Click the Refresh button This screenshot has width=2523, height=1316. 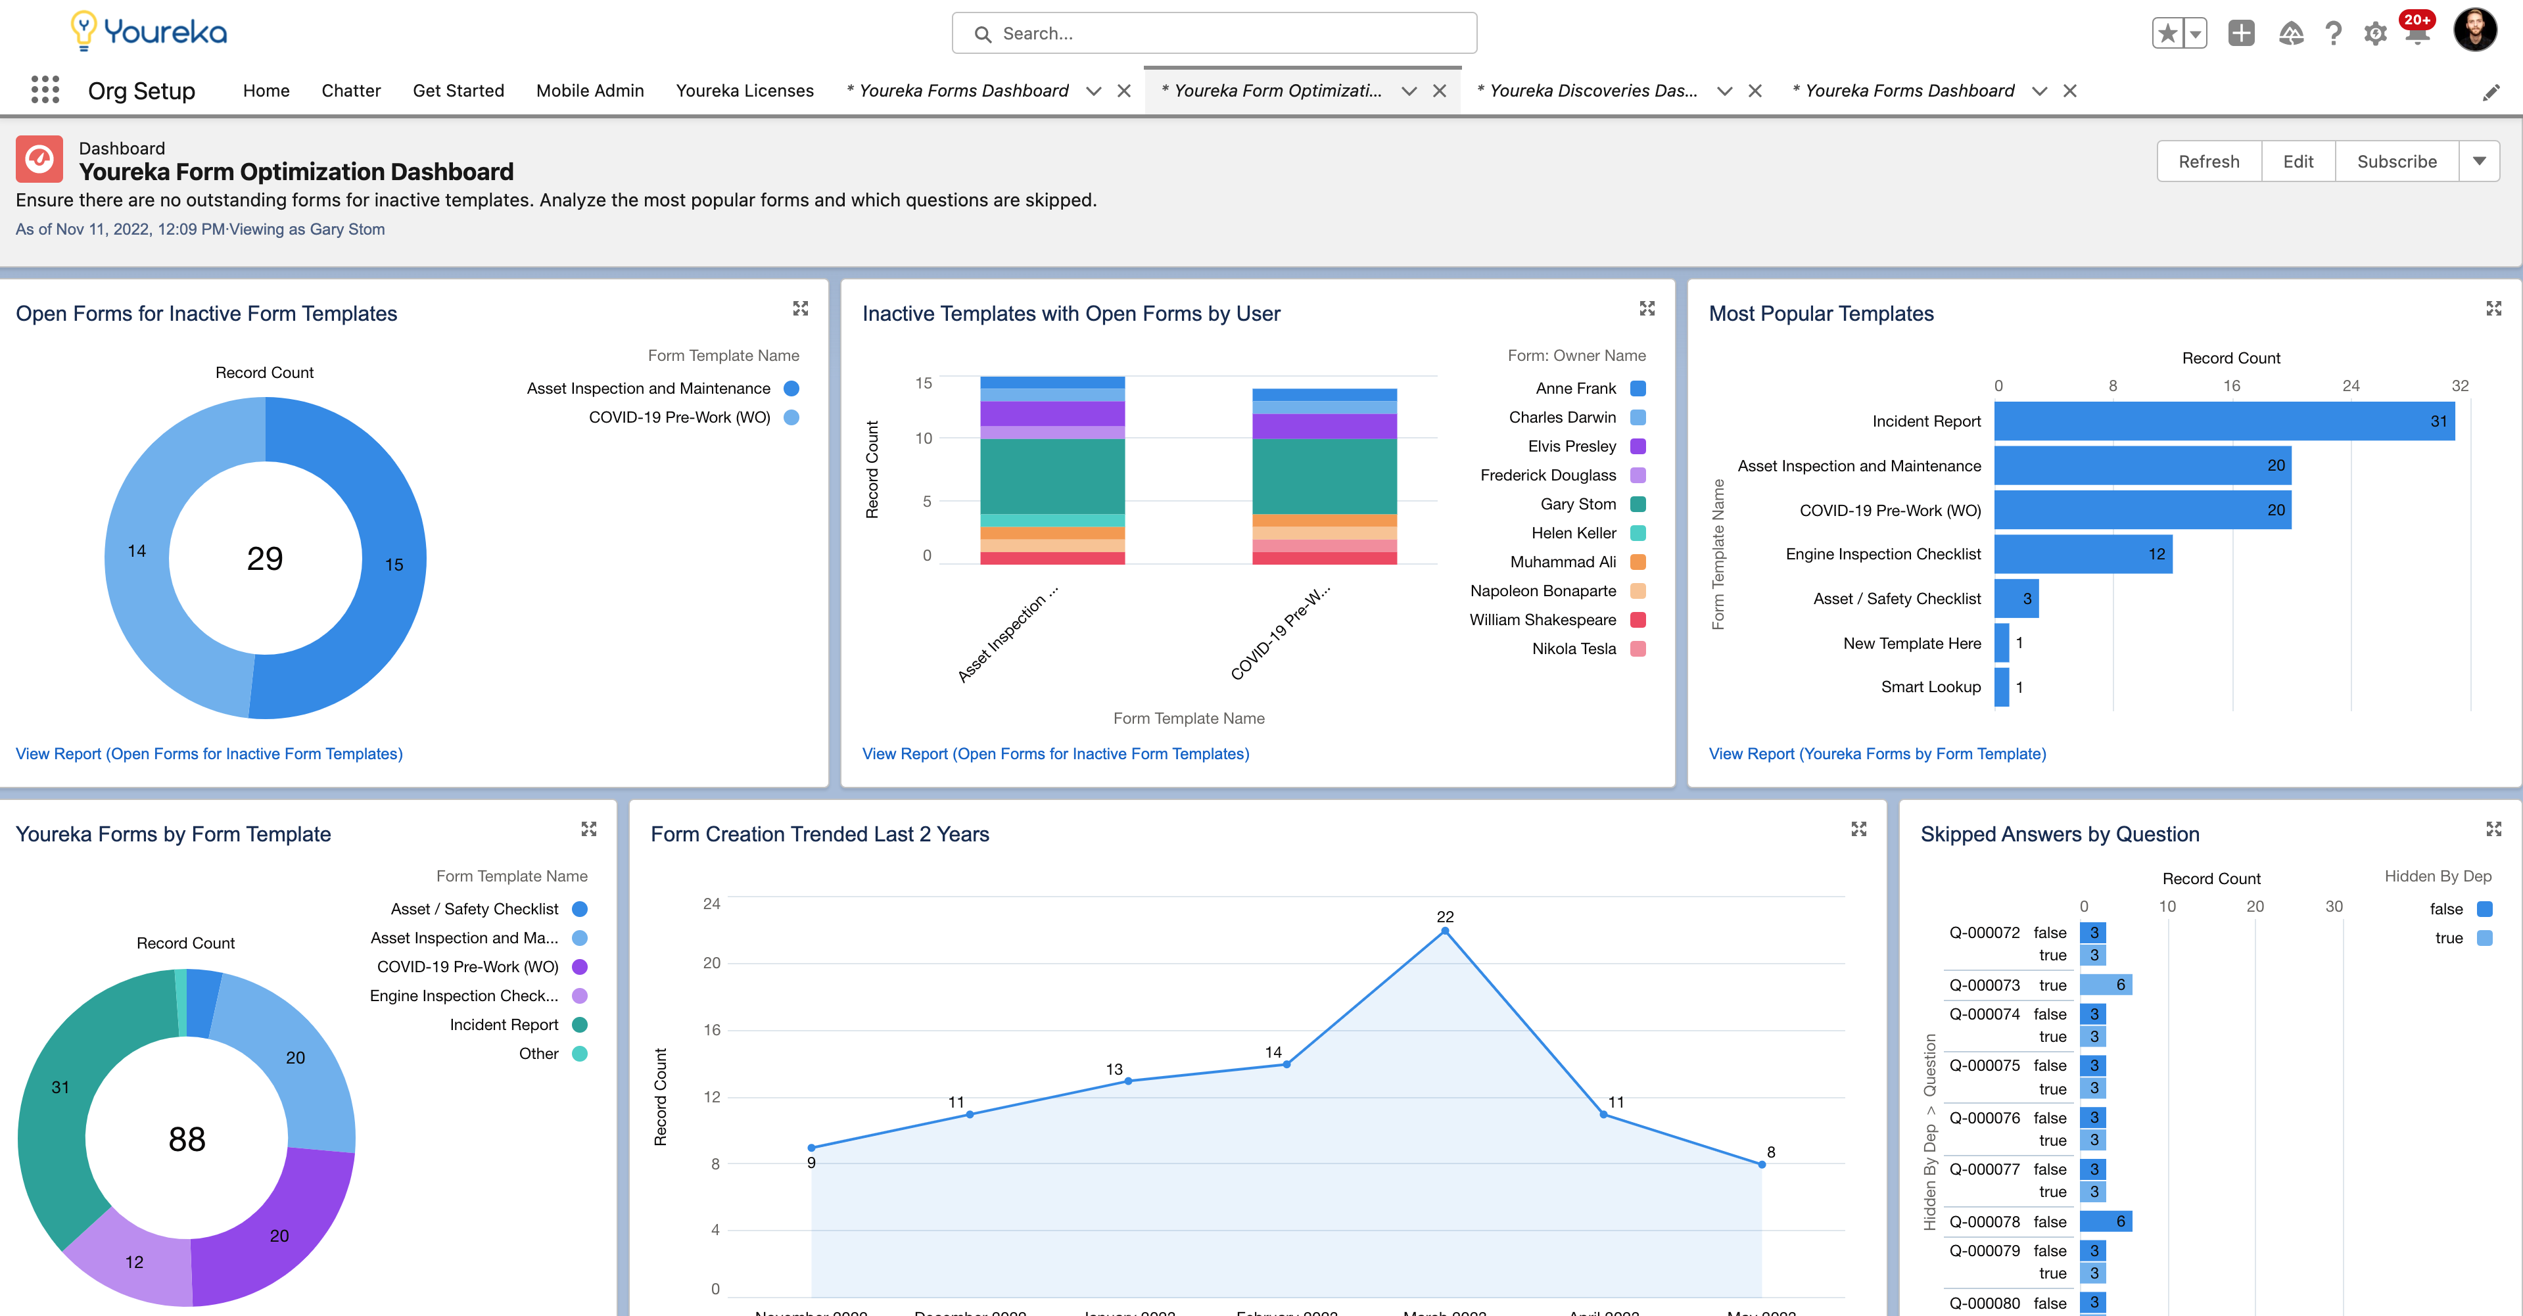[x=2209, y=162]
